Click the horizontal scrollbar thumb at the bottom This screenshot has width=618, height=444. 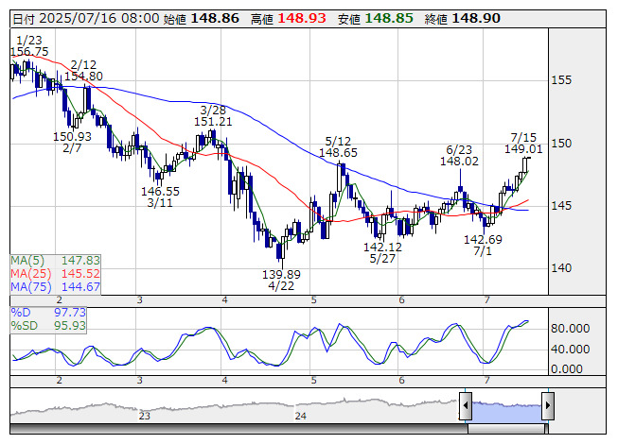coord(506,431)
